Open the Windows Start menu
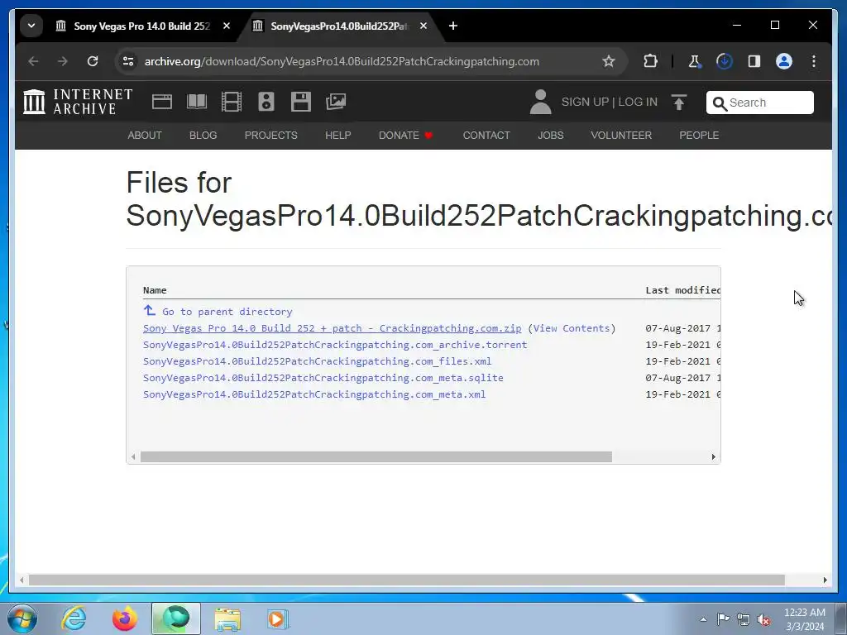847x635 pixels. point(22,618)
